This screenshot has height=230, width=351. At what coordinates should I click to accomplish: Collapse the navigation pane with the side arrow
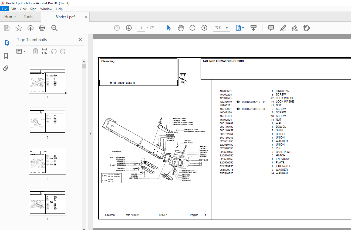point(90,133)
